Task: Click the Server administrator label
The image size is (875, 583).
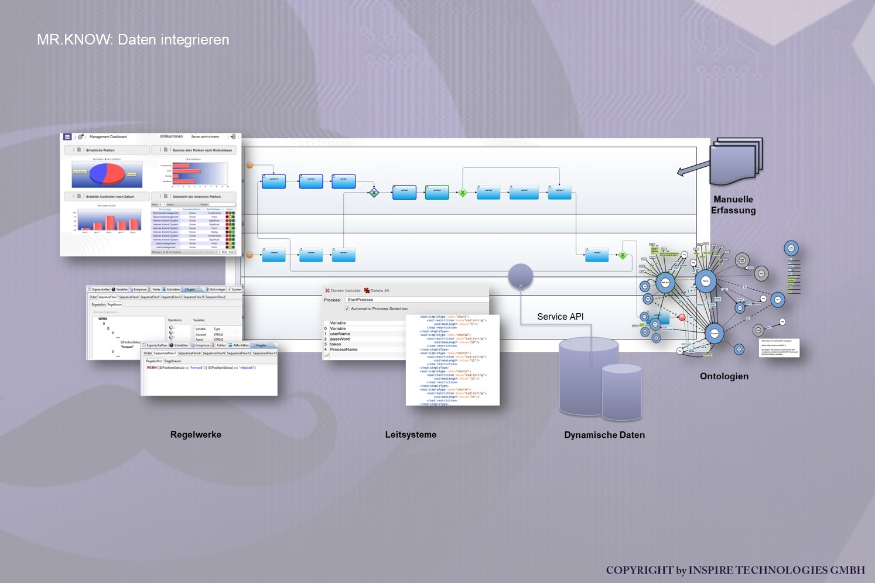Action: pos(205,136)
